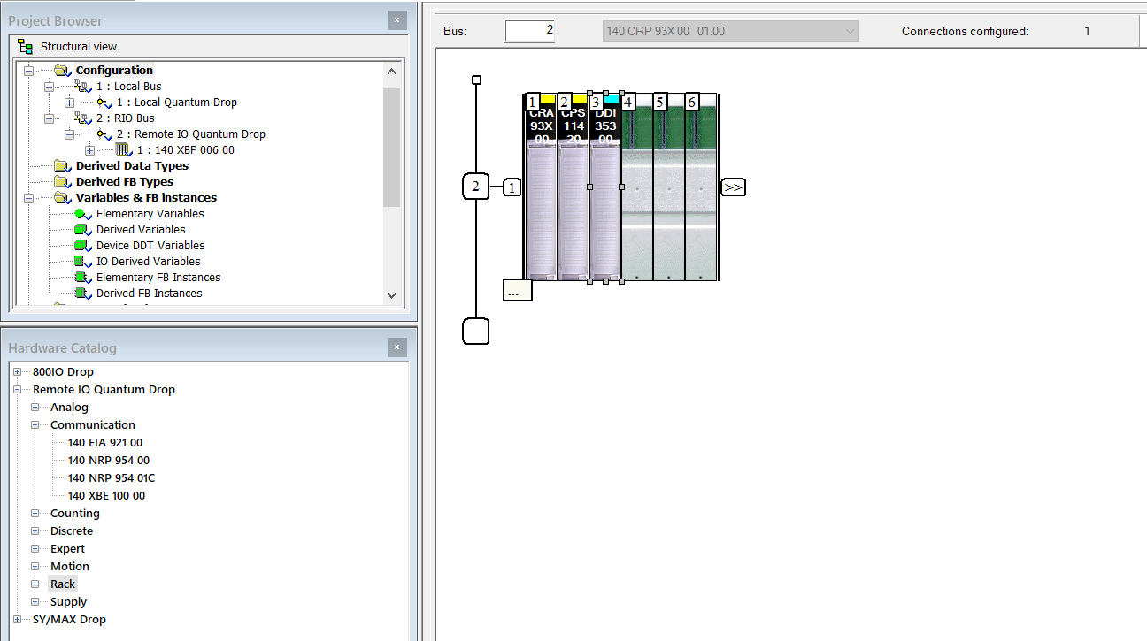Click the >> rack extension button
Viewport: 1147px width, 641px height.
(x=733, y=187)
